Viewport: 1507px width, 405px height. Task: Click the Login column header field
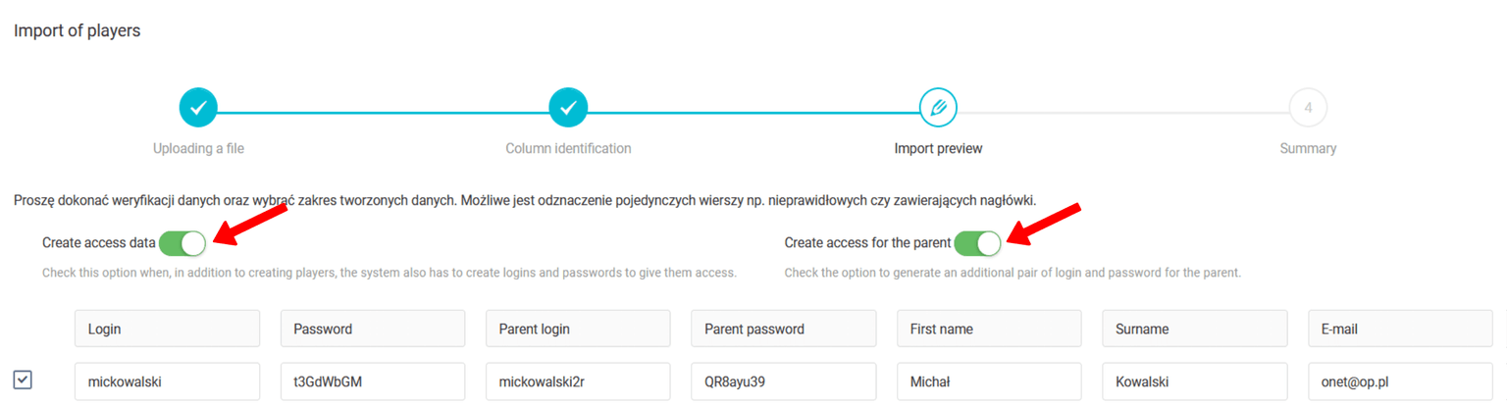tap(167, 329)
